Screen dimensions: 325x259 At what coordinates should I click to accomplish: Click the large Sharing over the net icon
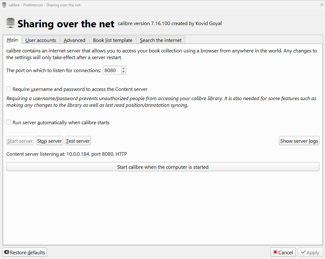click(10, 23)
